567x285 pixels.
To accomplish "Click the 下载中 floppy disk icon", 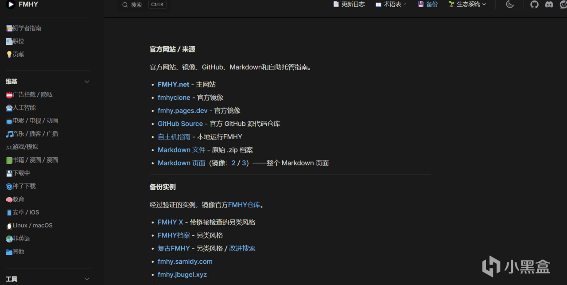I will click(x=9, y=173).
